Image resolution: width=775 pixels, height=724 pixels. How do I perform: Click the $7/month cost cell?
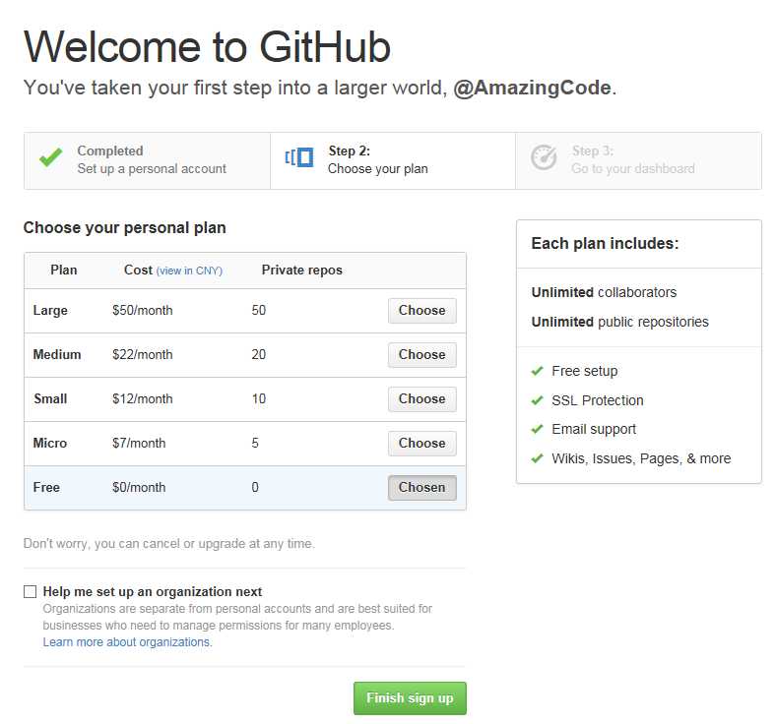click(x=139, y=443)
